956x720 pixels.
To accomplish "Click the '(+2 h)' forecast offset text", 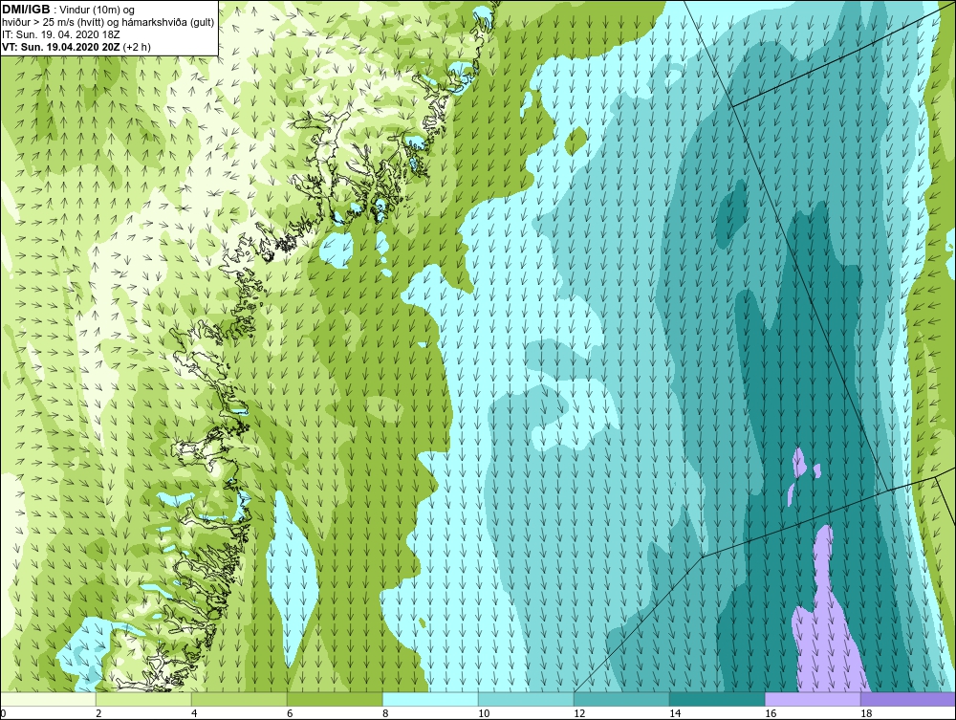I will click(x=137, y=46).
